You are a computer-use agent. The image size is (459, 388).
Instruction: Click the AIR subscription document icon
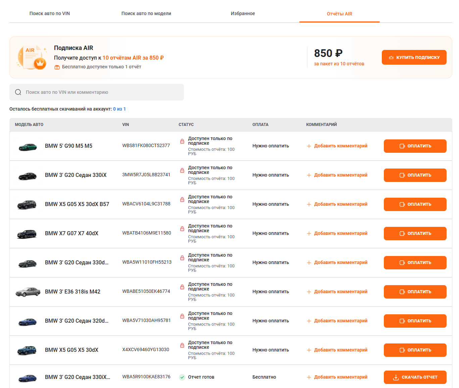[32, 57]
